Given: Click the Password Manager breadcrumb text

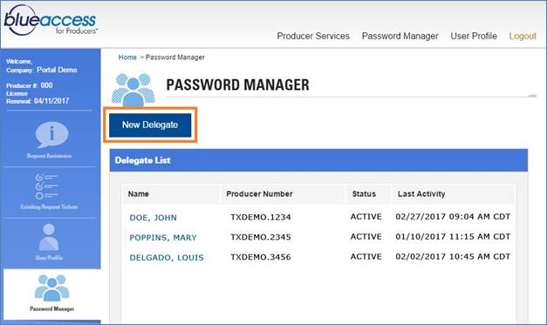Looking at the screenshot, I should (x=175, y=58).
